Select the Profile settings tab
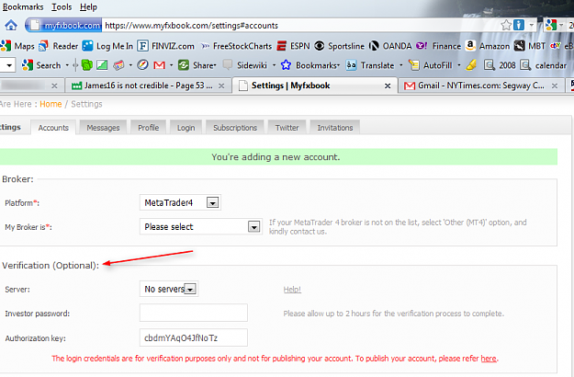574x377 pixels. coord(148,128)
